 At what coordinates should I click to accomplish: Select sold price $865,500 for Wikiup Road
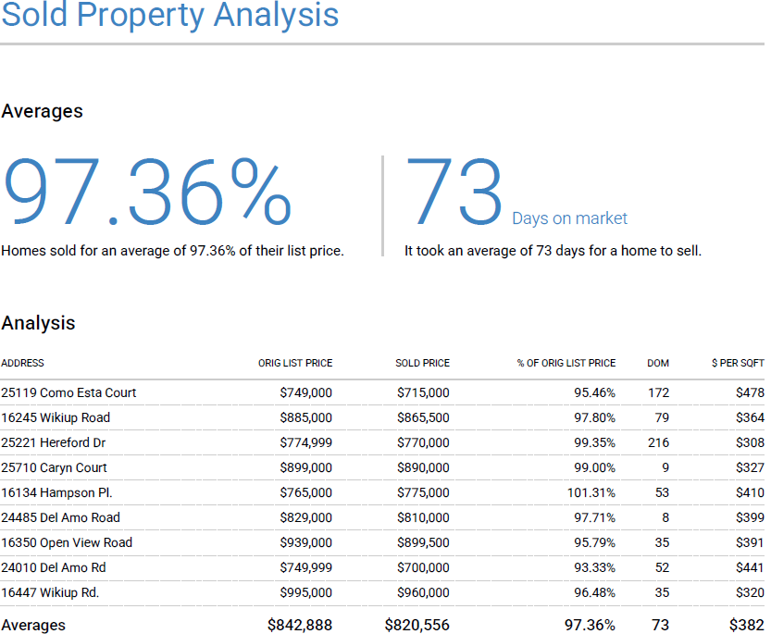[423, 417]
